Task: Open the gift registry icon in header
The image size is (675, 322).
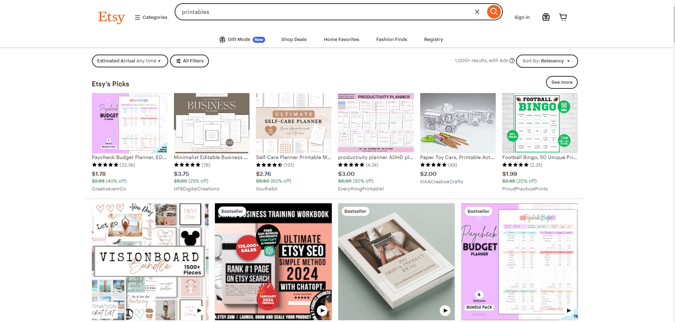Action: tap(546, 17)
